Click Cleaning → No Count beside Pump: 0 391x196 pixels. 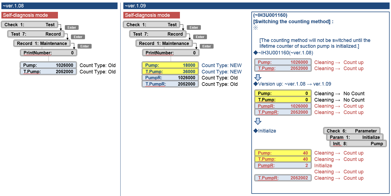coord(339,94)
